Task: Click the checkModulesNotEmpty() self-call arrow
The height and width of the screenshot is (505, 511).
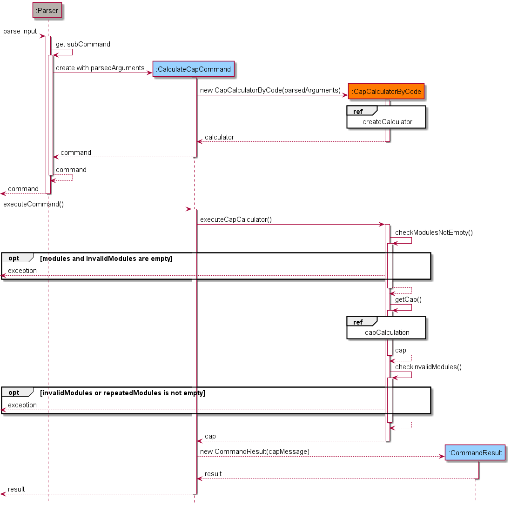Action: (x=403, y=240)
